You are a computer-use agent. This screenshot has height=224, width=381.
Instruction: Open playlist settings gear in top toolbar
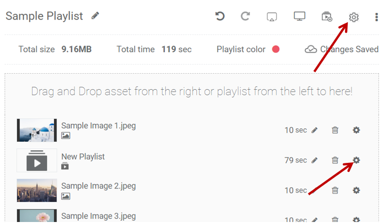click(x=353, y=17)
